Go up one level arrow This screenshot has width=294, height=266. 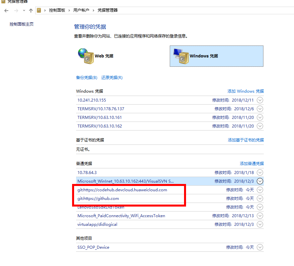(x=31, y=11)
